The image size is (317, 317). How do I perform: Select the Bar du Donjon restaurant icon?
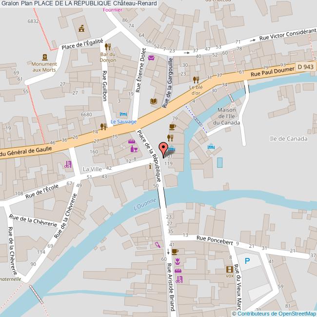(x=108, y=47)
